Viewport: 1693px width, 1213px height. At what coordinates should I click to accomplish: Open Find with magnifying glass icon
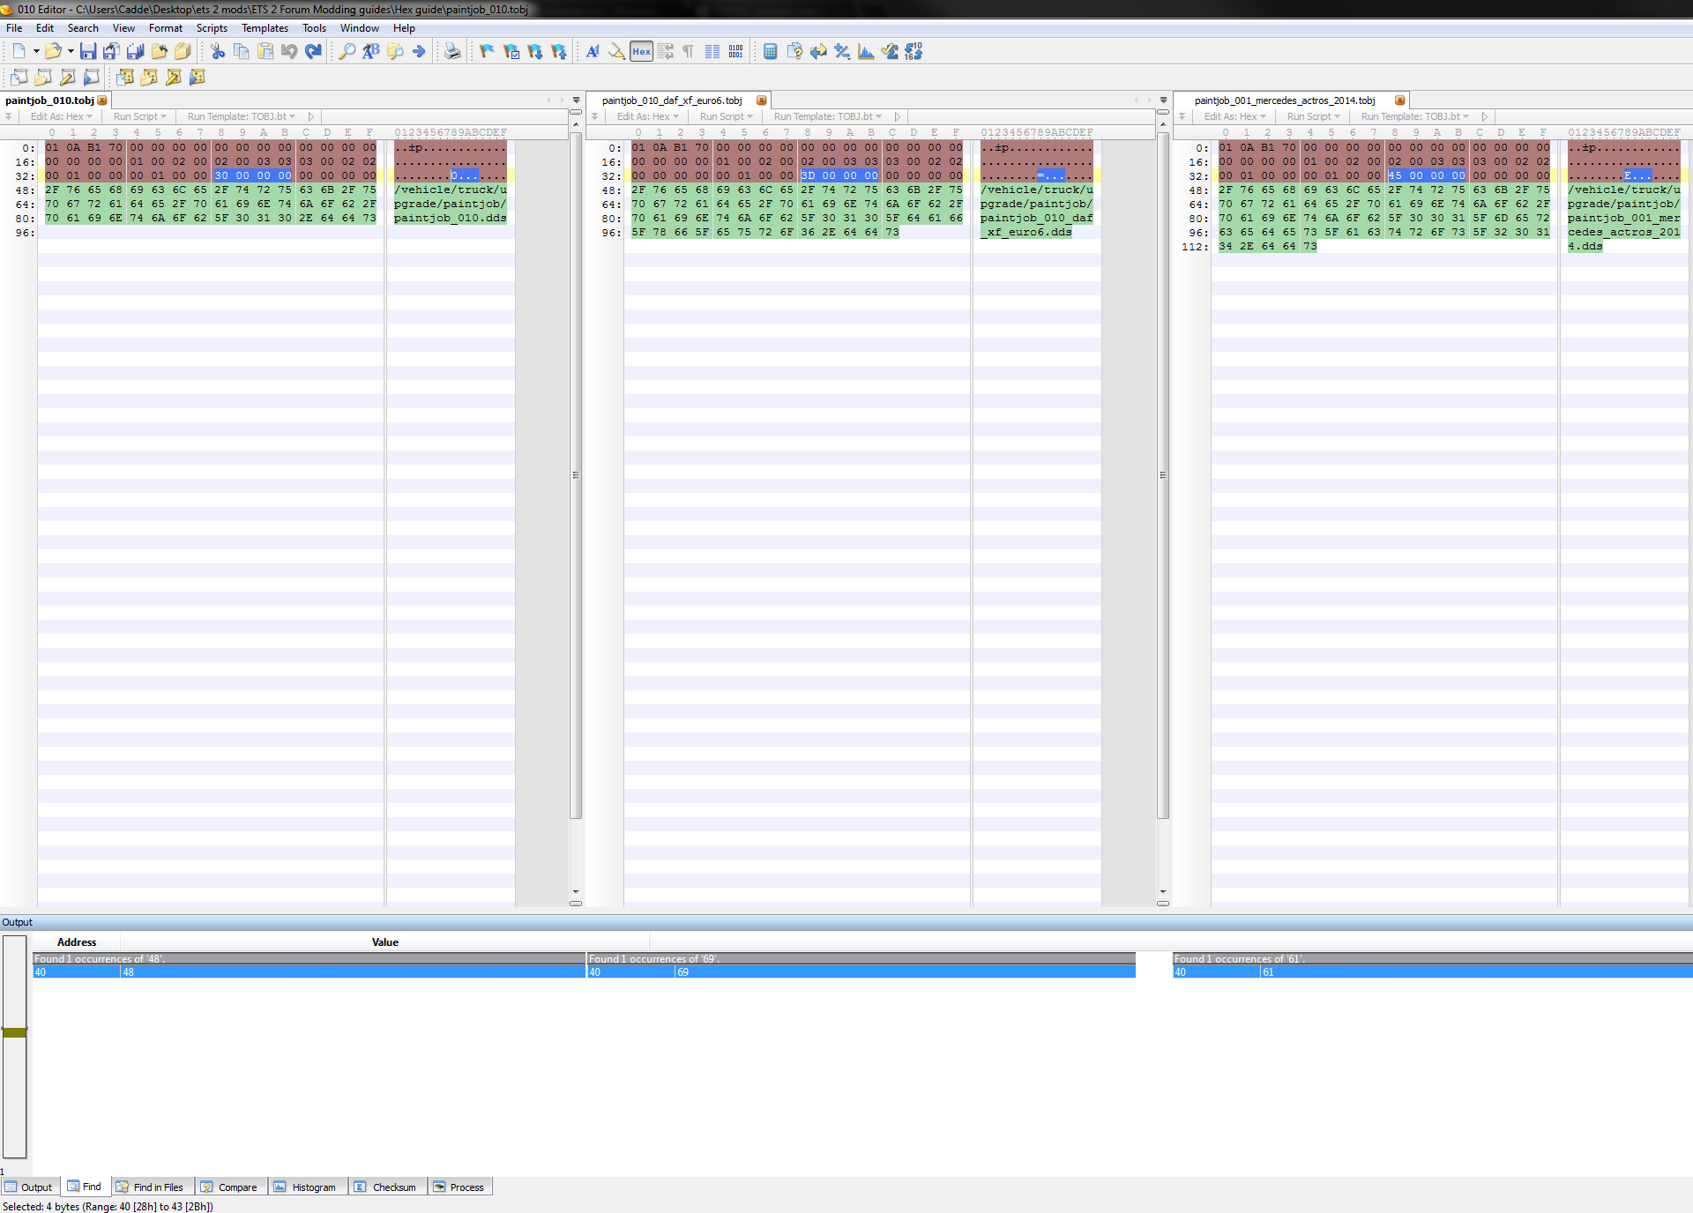[x=347, y=51]
